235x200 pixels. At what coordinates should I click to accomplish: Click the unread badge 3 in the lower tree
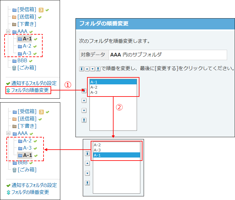coord(41,112)
